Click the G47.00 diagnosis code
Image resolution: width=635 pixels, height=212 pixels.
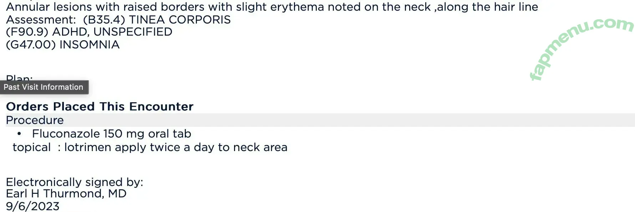(x=31, y=45)
